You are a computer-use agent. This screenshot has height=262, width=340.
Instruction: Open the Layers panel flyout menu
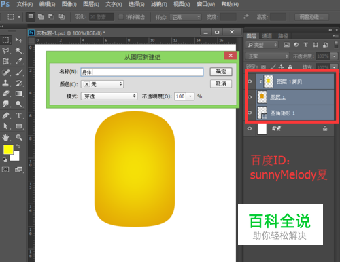point(335,36)
